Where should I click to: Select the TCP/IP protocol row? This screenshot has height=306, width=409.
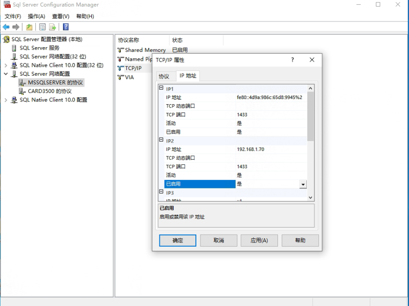tap(133, 68)
